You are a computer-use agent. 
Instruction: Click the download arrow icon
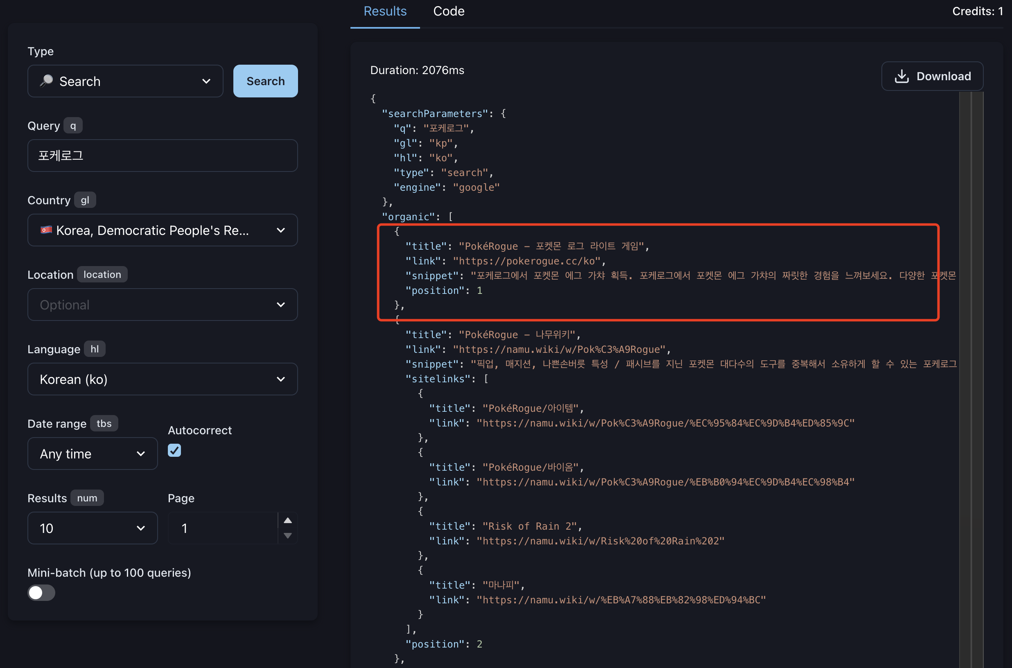(901, 76)
